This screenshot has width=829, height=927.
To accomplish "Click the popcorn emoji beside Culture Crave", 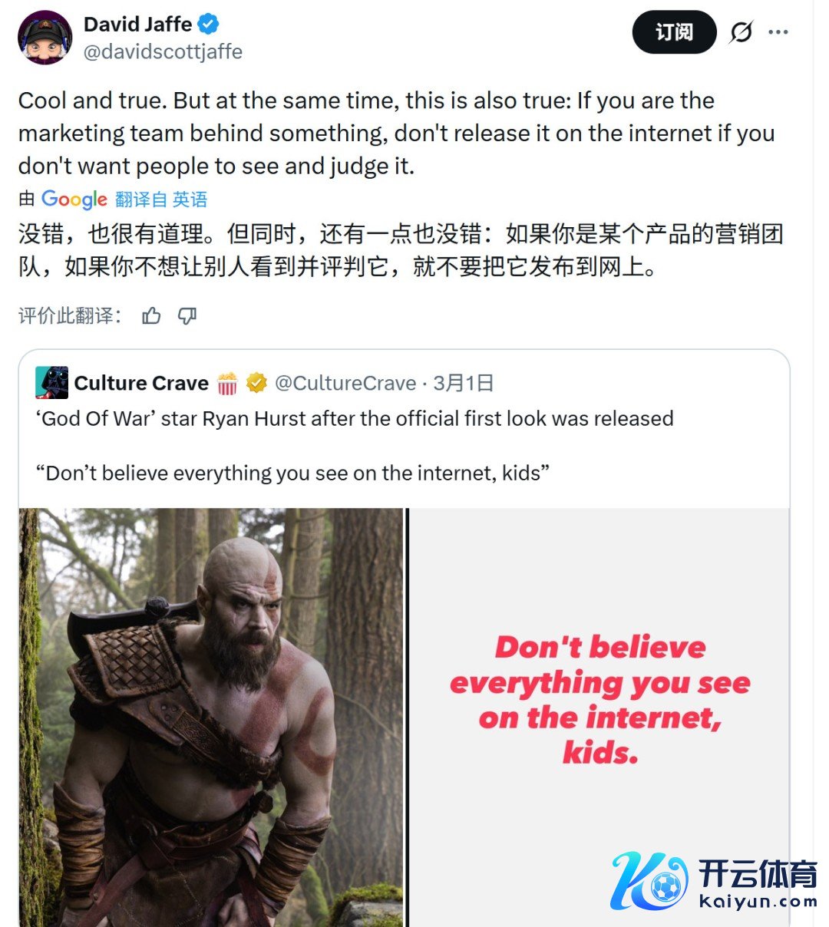I will pyautogui.click(x=227, y=383).
